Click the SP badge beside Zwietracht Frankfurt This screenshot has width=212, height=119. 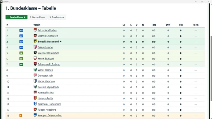click(21, 53)
